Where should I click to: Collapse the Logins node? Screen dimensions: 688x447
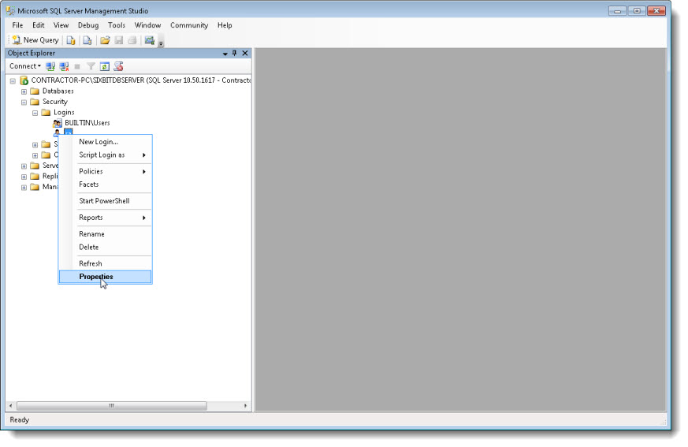click(35, 113)
